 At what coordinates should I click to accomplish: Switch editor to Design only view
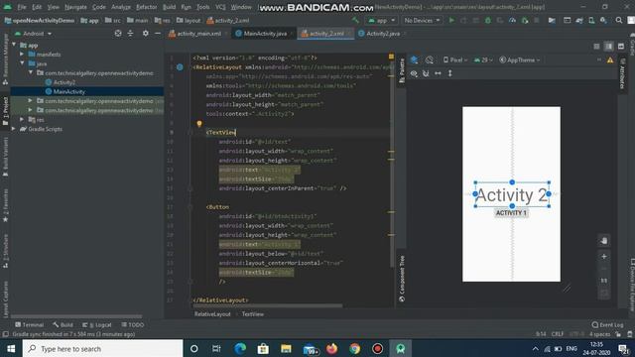(x=621, y=47)
